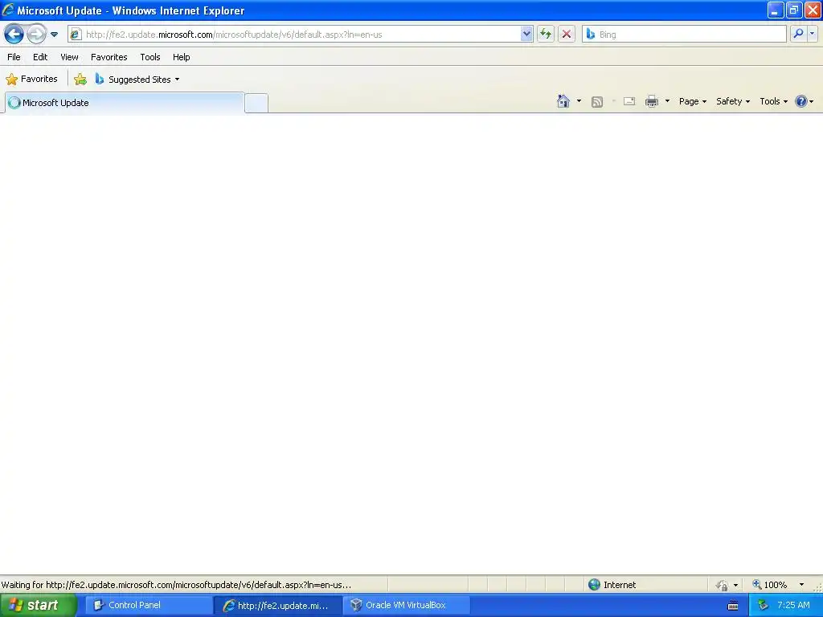Click the keyboard icon in system tray
Screen dimensions: 823x617
tap(733, 606)
